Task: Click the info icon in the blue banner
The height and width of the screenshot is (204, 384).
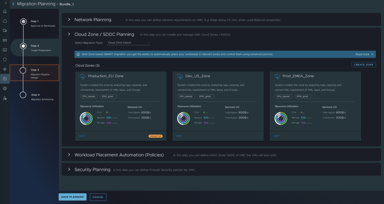Action: click(x=78, y=54)
